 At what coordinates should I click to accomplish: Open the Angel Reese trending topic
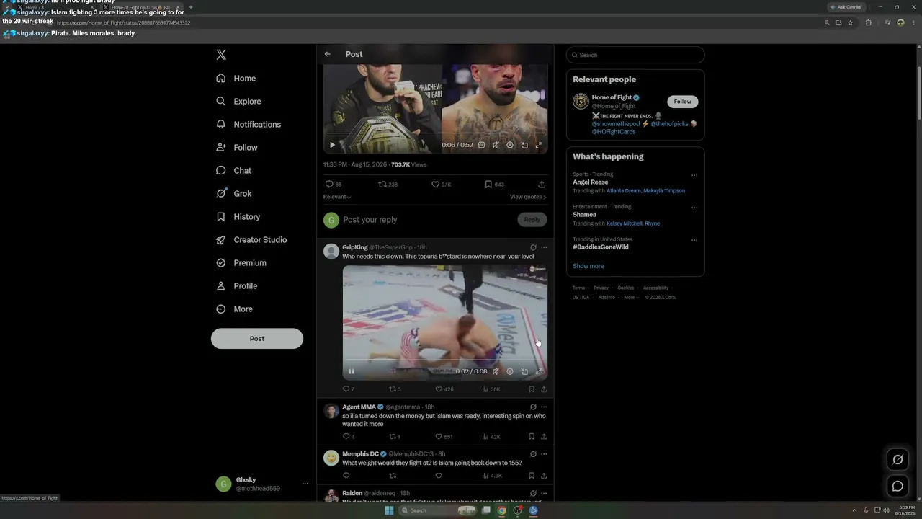pyautogui.click(x=591, y=182)
